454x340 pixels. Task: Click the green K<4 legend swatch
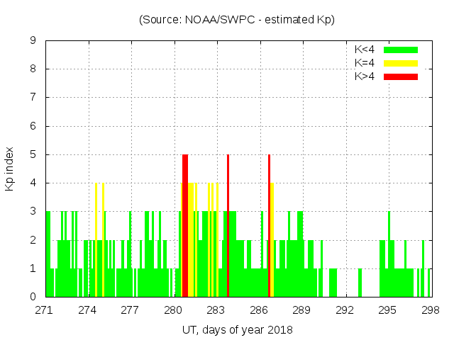coord(401,50)
